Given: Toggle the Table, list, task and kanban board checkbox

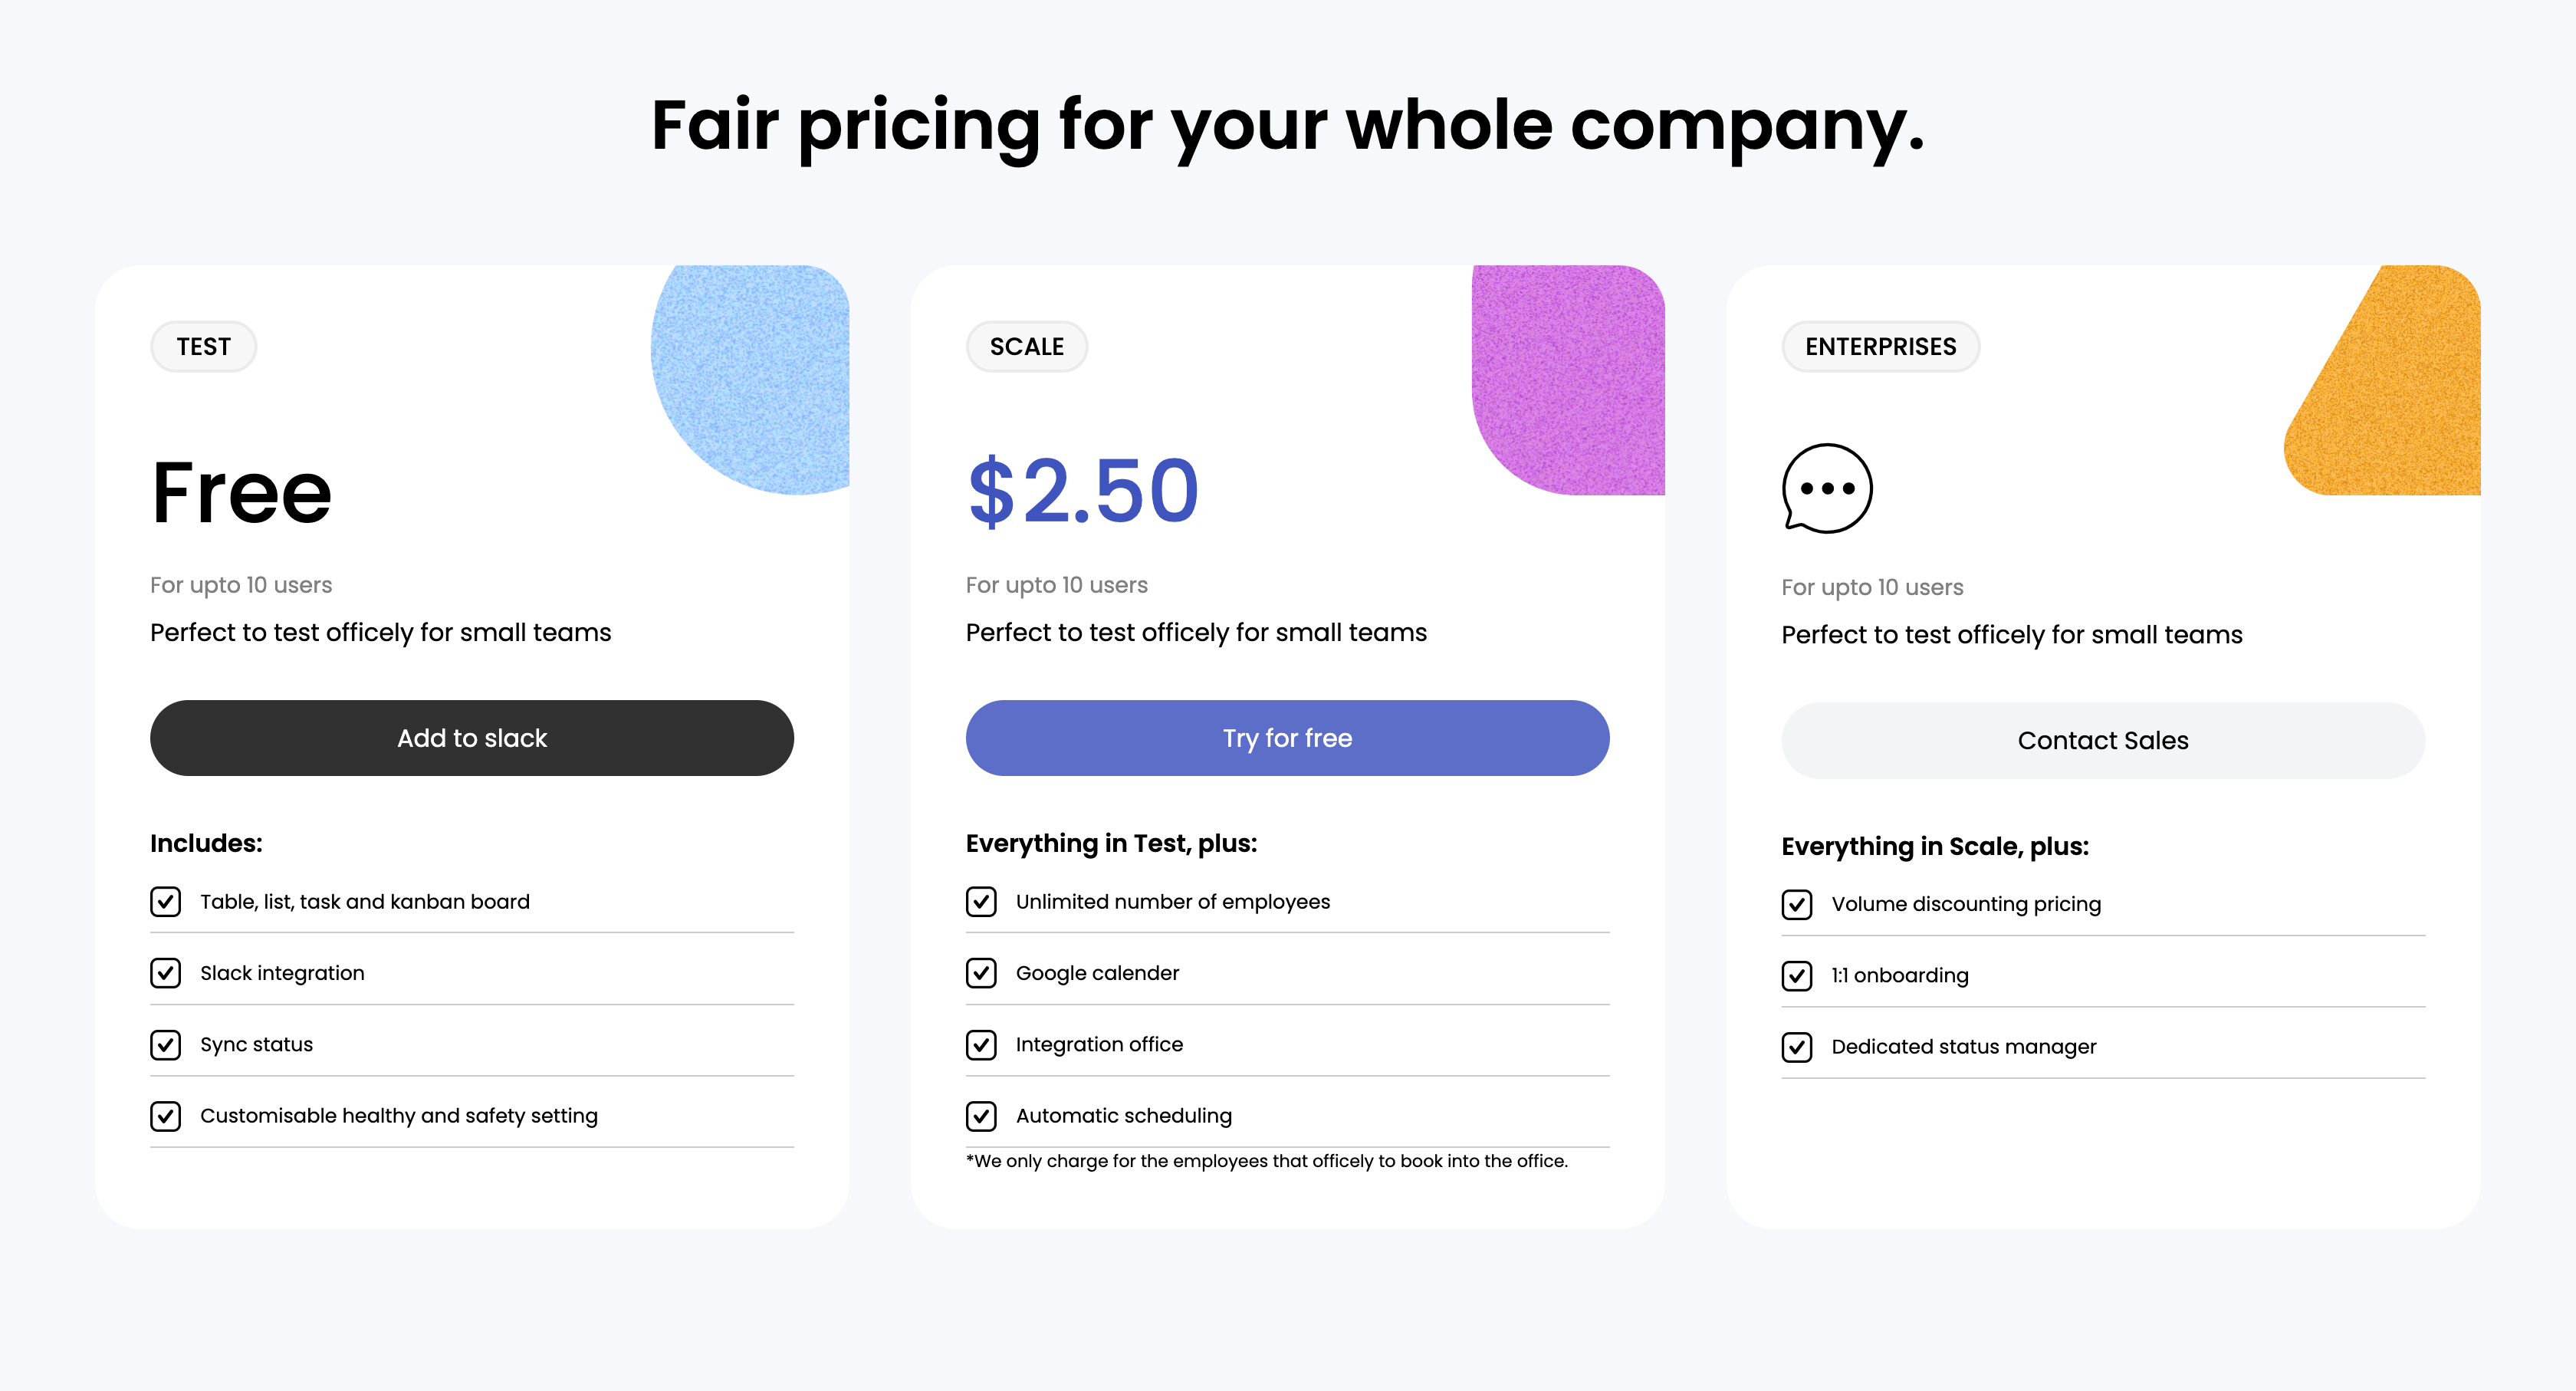Looking at the screenshot, I should tap(165, 901).
